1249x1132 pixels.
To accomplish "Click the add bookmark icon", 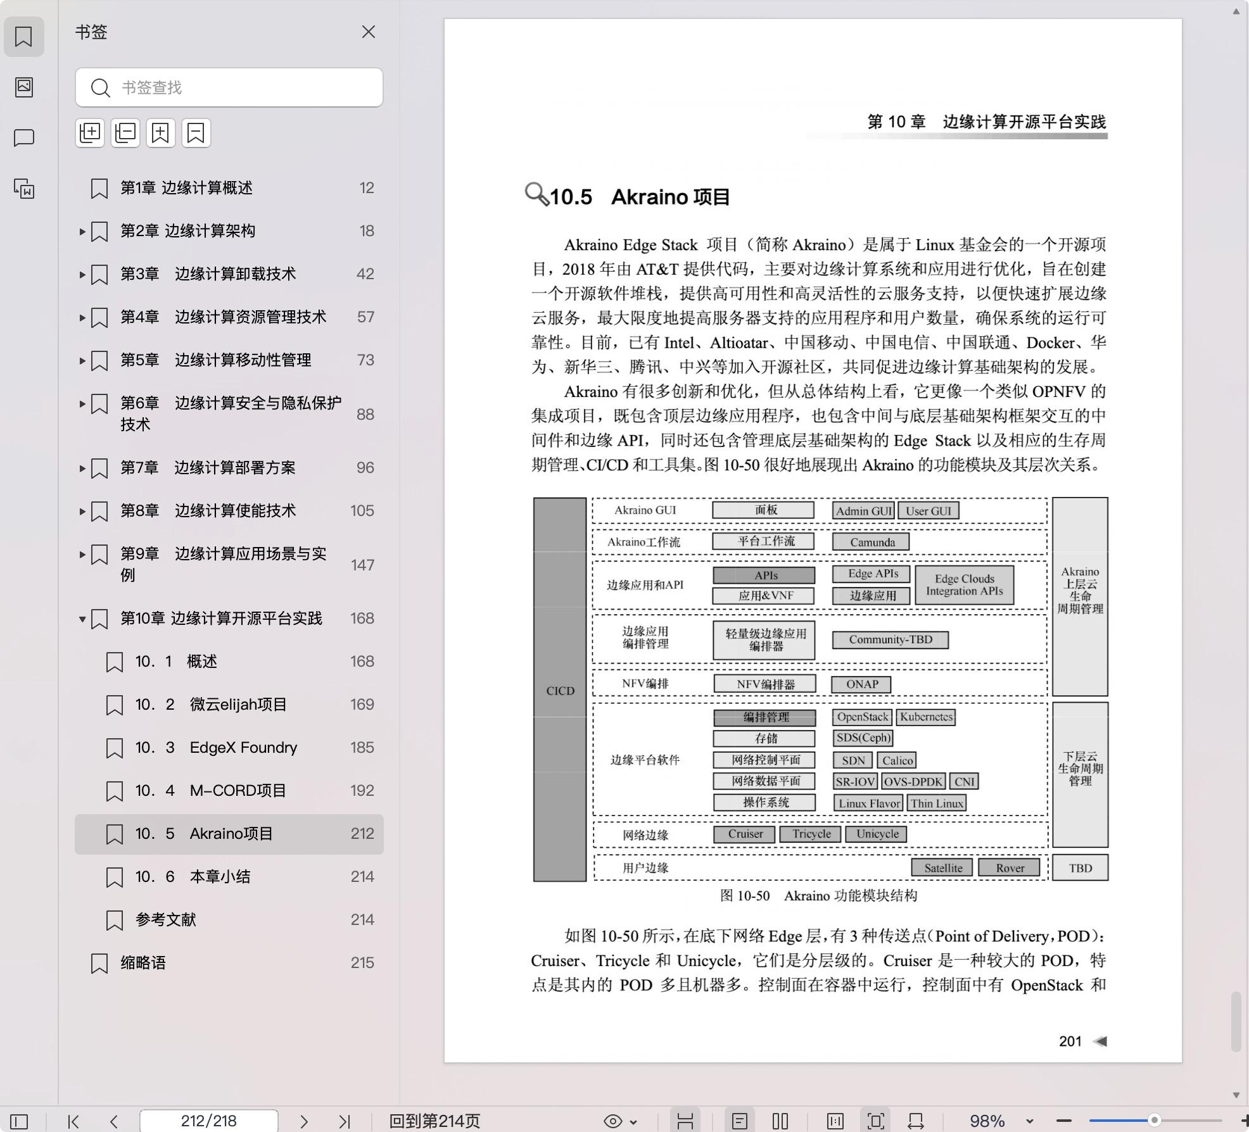I will pyautogui.click(x=161, y=132).
